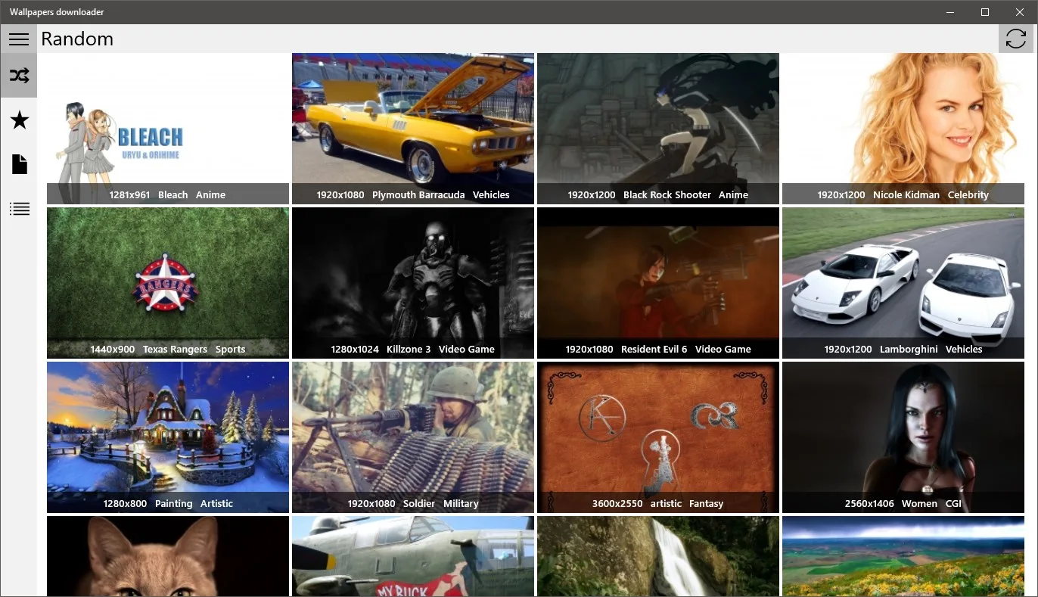Open Favorites star icon in sidebar

coord(19,120)
